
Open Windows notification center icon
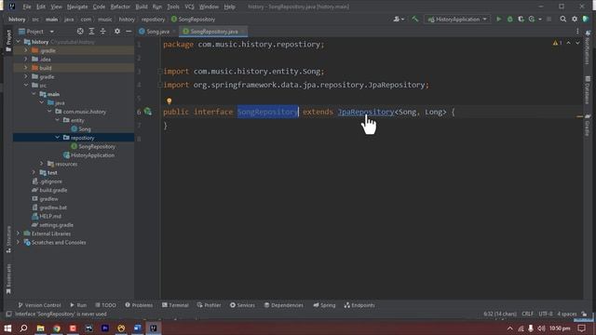click(581, 328)
